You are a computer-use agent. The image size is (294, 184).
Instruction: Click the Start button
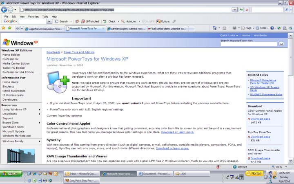pyautogui.click(x=11, y=174)
